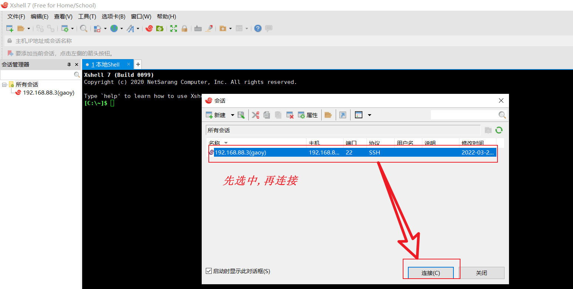Screen dimensions: 573x289
Task: Open the 查看(V) menu
Action: 63,17
